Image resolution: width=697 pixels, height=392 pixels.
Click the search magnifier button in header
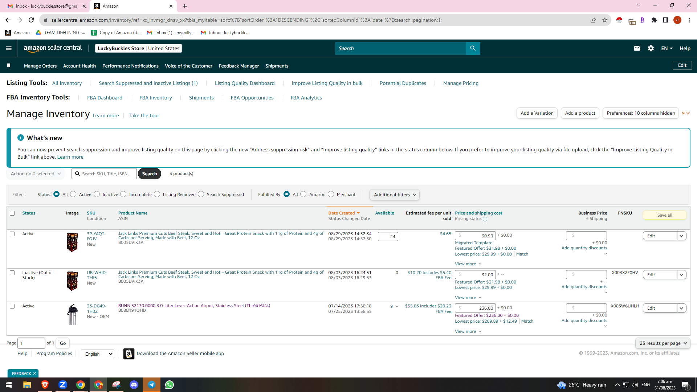[473, 48]
